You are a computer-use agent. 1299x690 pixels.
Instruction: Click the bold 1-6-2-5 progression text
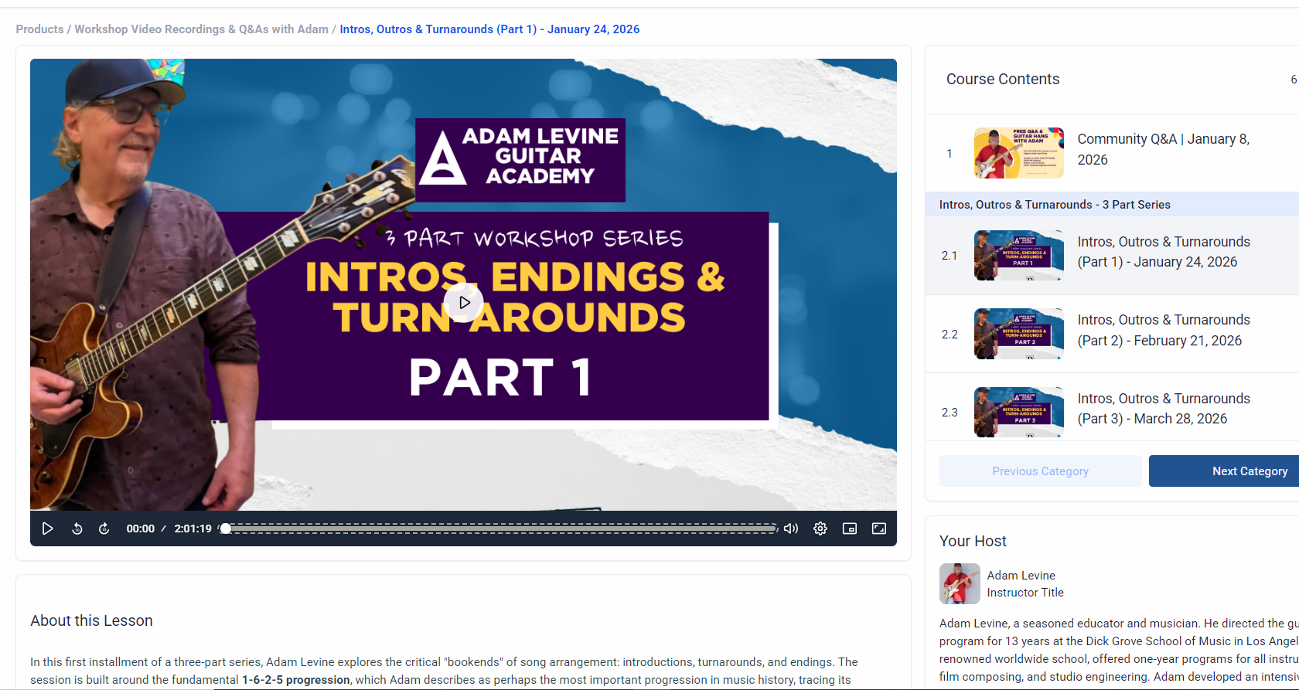click(295, 680)
